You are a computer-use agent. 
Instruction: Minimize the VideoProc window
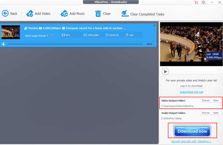click(212, 2)
